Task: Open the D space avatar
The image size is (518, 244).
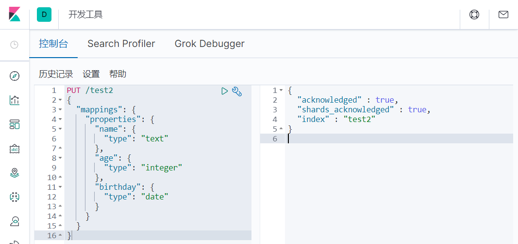Action: 44,15
